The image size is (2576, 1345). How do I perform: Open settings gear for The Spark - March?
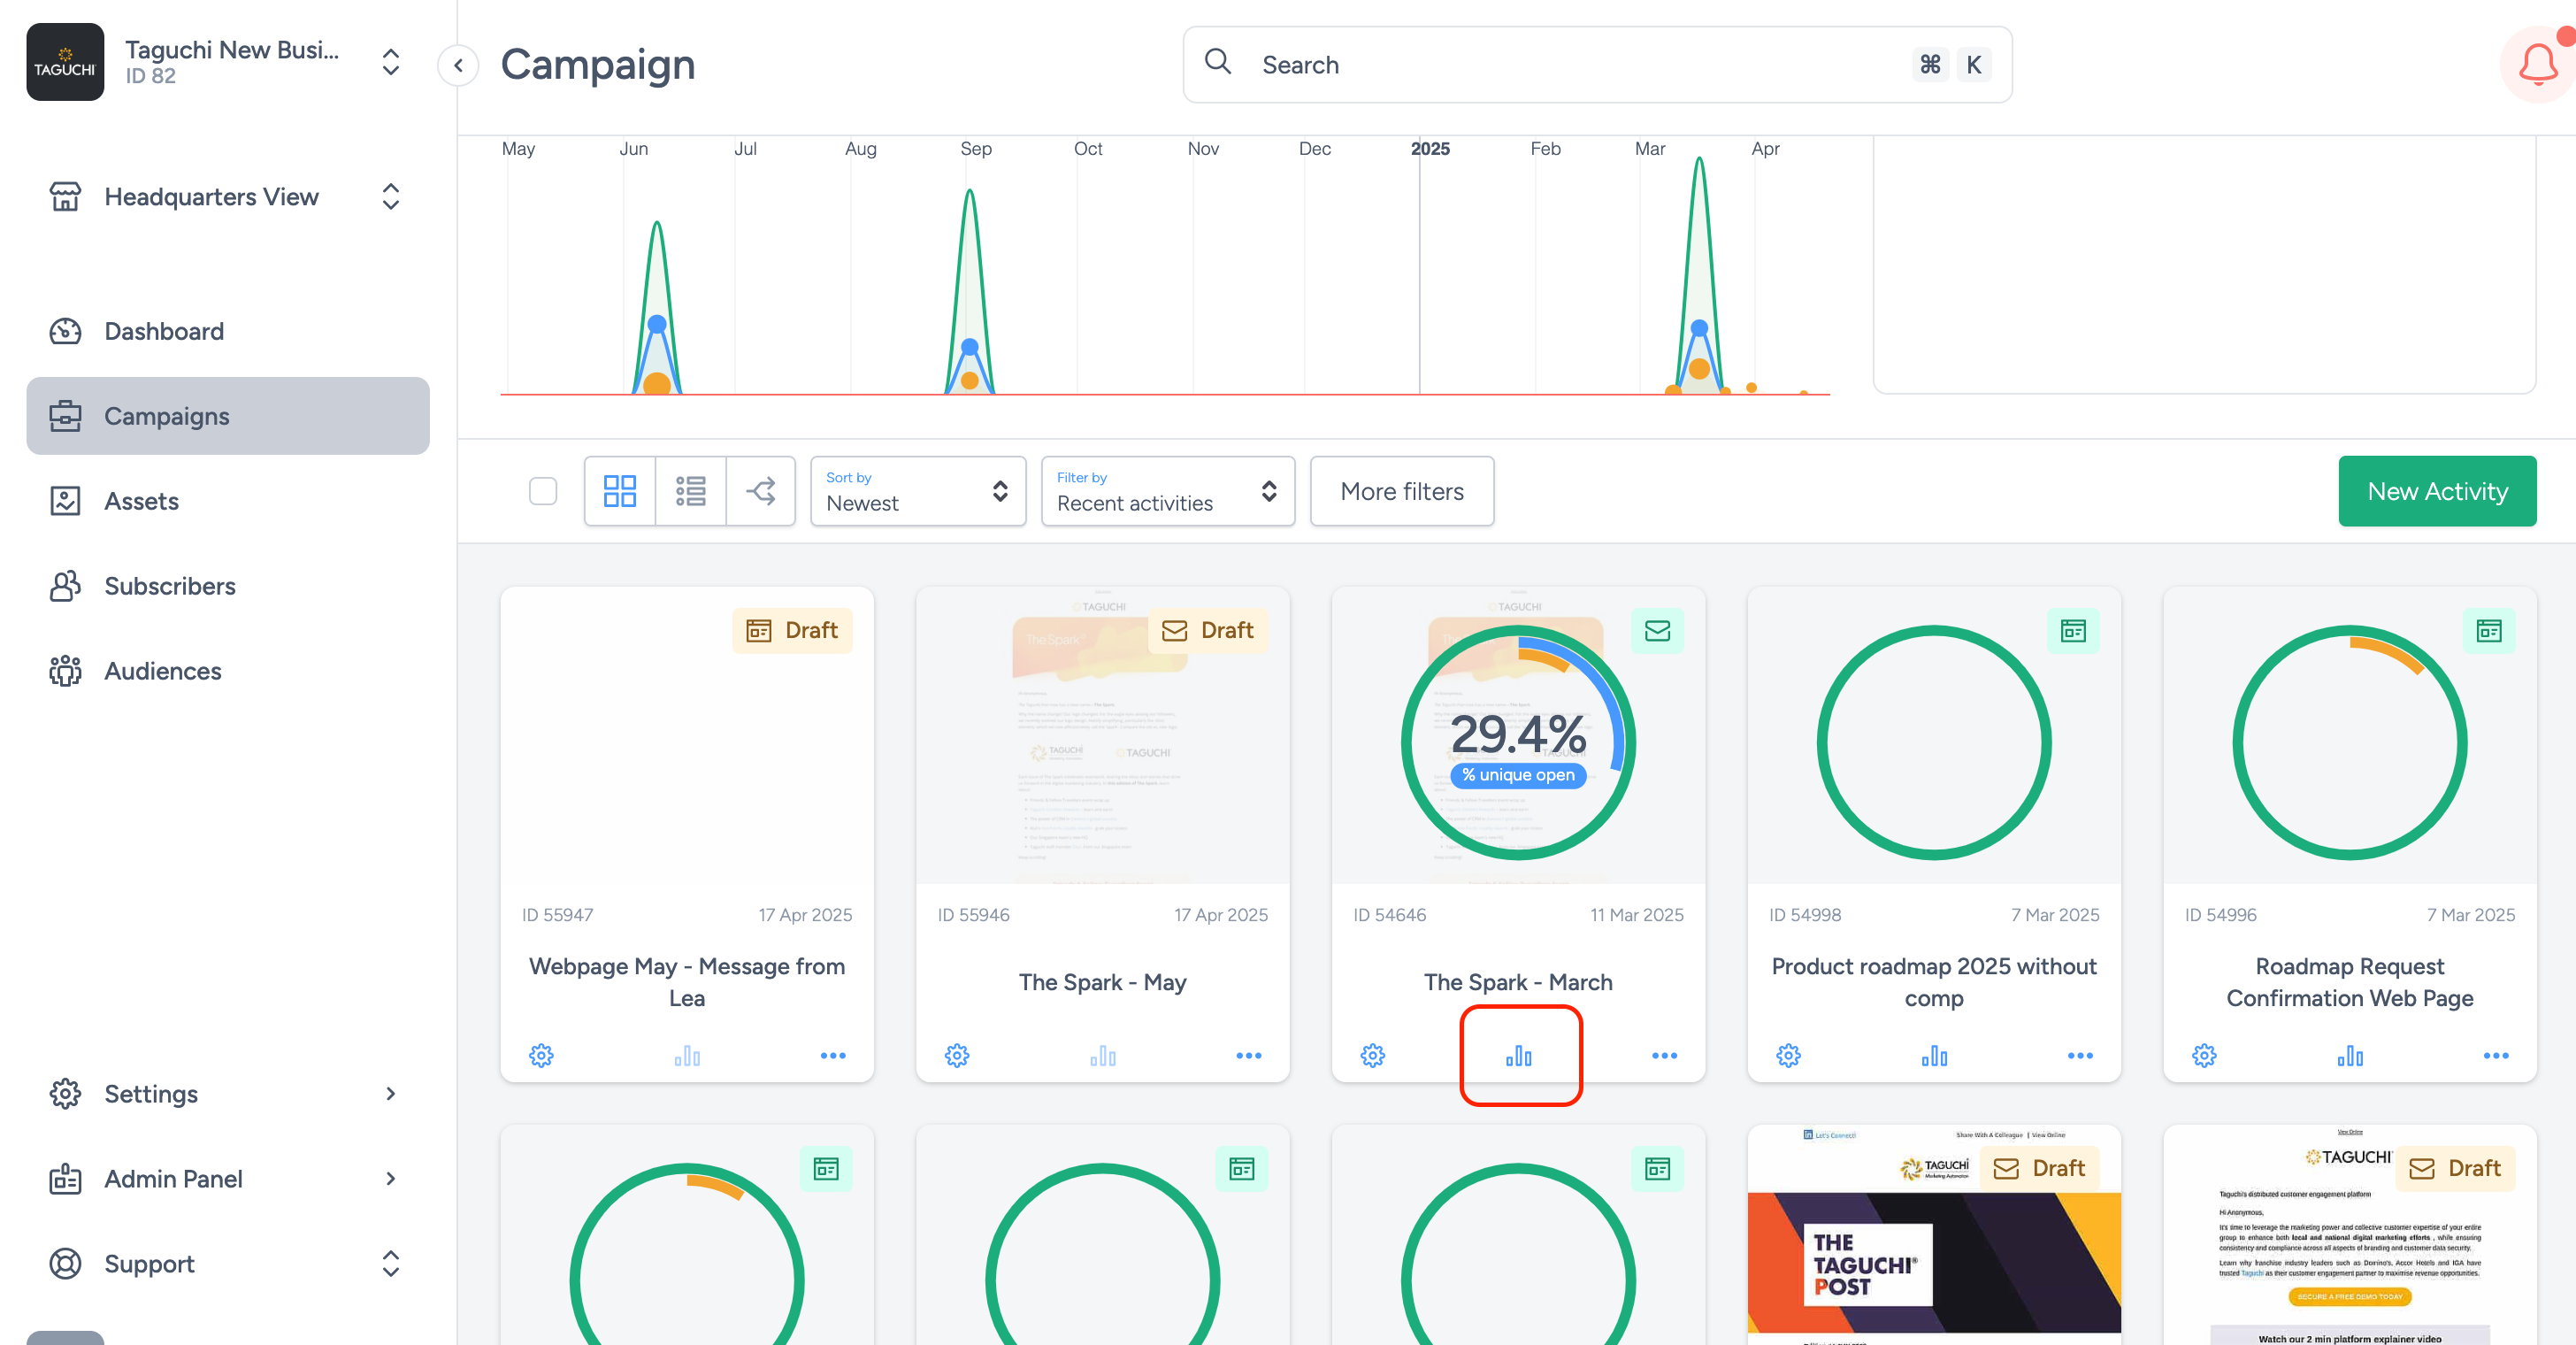pos(1373,1055)
